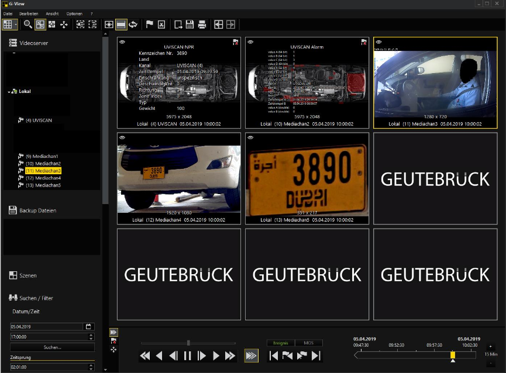Switch to the MOS tab
This screenshot has height=373, width=506.
click(308, 343)
